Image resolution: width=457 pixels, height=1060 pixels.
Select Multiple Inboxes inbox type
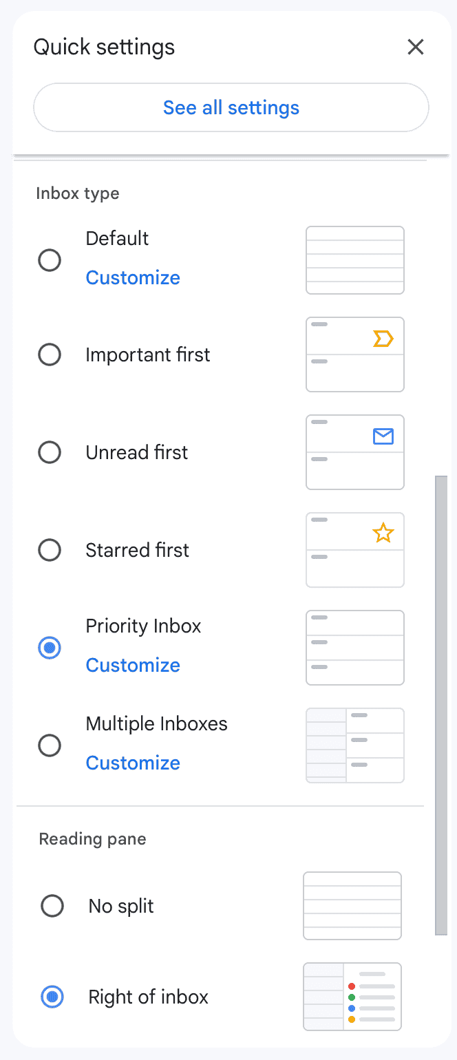pos(50,745)
